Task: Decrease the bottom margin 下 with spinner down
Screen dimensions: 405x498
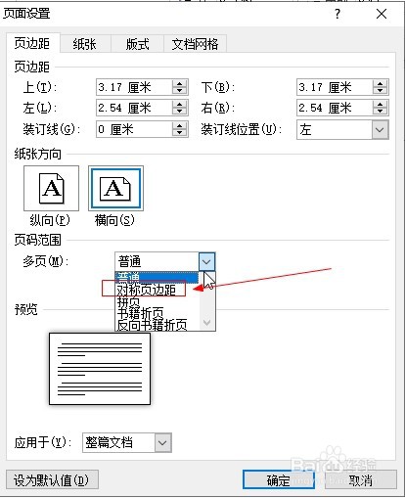Action: click(380, 91)
